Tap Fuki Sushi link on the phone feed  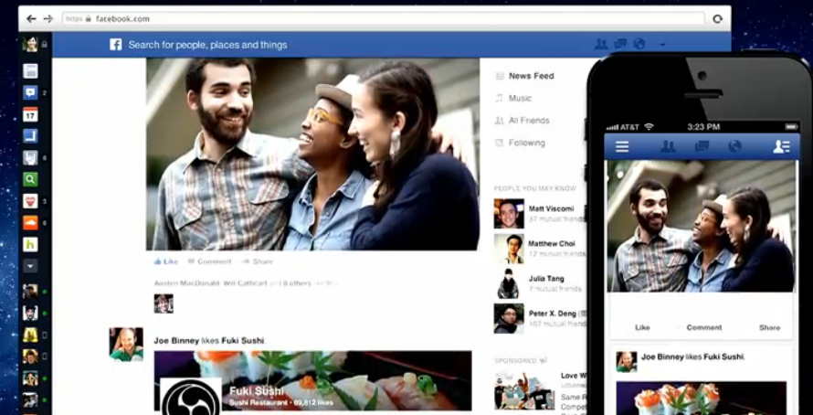(x=723, y=356)
